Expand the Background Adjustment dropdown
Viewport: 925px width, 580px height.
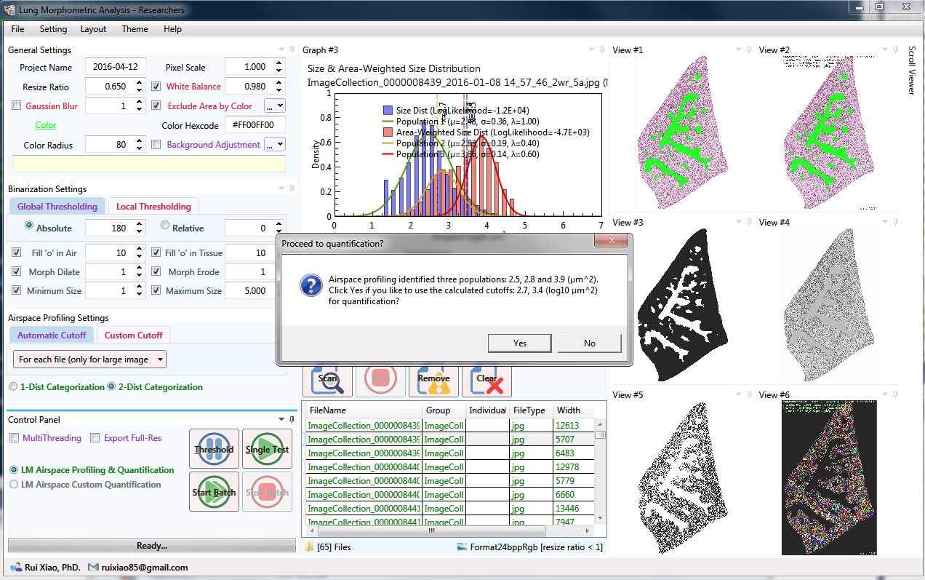[x=275, y=145]
